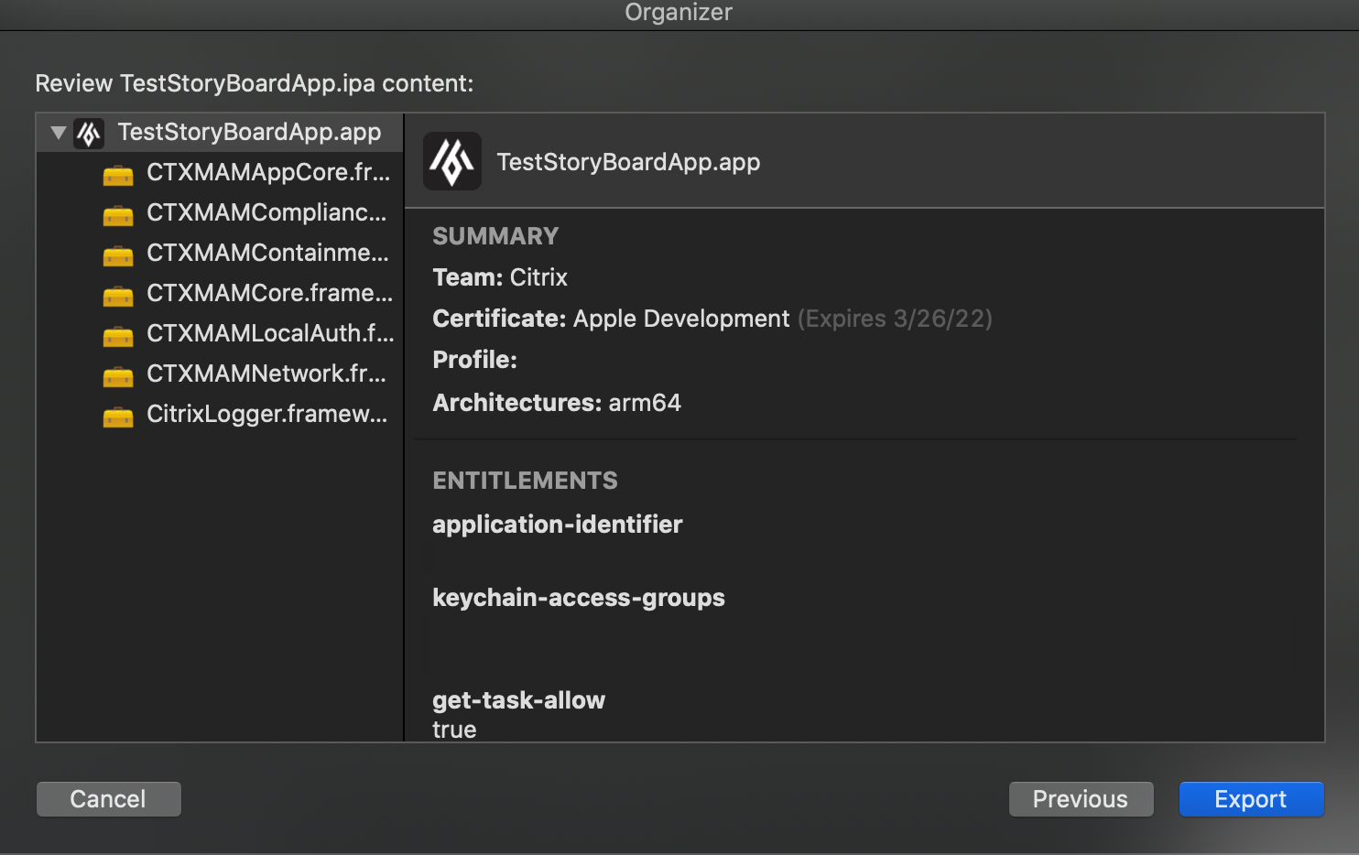Click the CTXMAMNetwork framework toolbox icon
Image resolution: width=1359 pixels, height=855 pixels.
[x=118, y=375]
